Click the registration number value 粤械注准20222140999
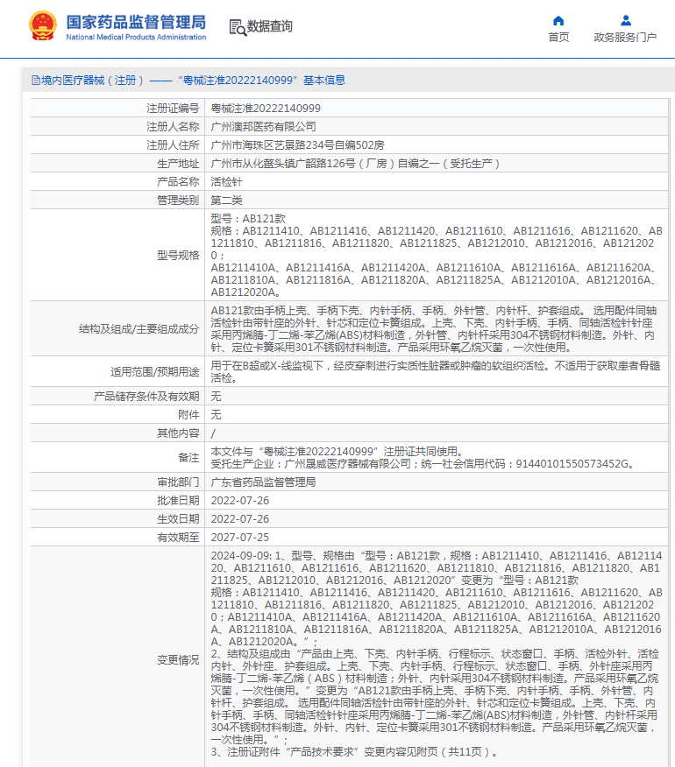This screenshot has width=675, height=767. (266, 108)
